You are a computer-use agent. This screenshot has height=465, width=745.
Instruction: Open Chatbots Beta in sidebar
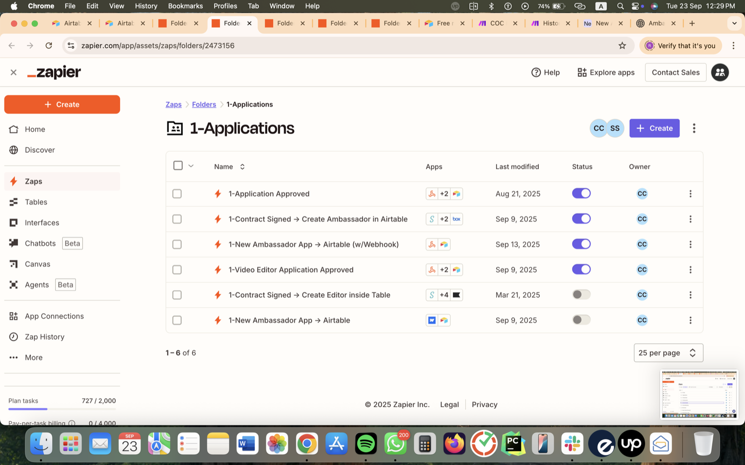[x=62, y=243]
